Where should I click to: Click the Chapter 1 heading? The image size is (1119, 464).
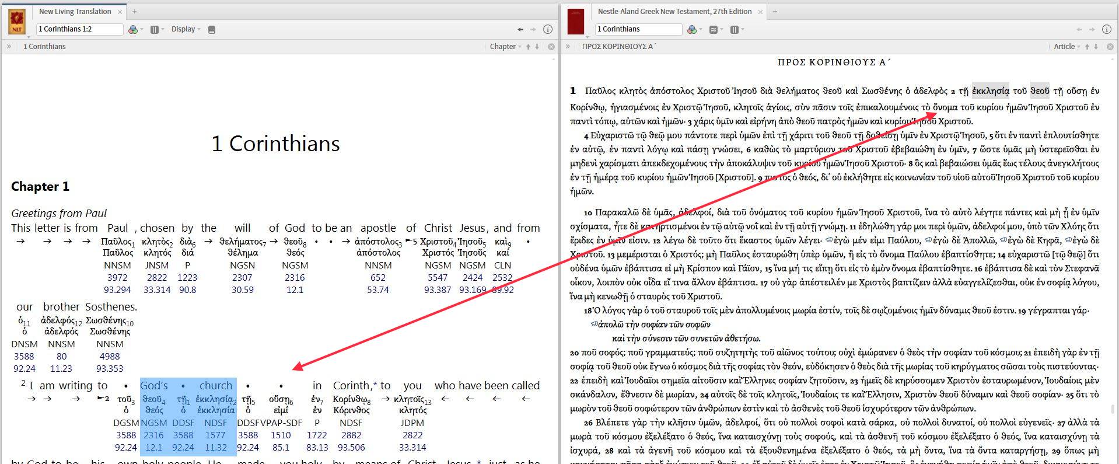pyautogui.click(x=40, y=187)
